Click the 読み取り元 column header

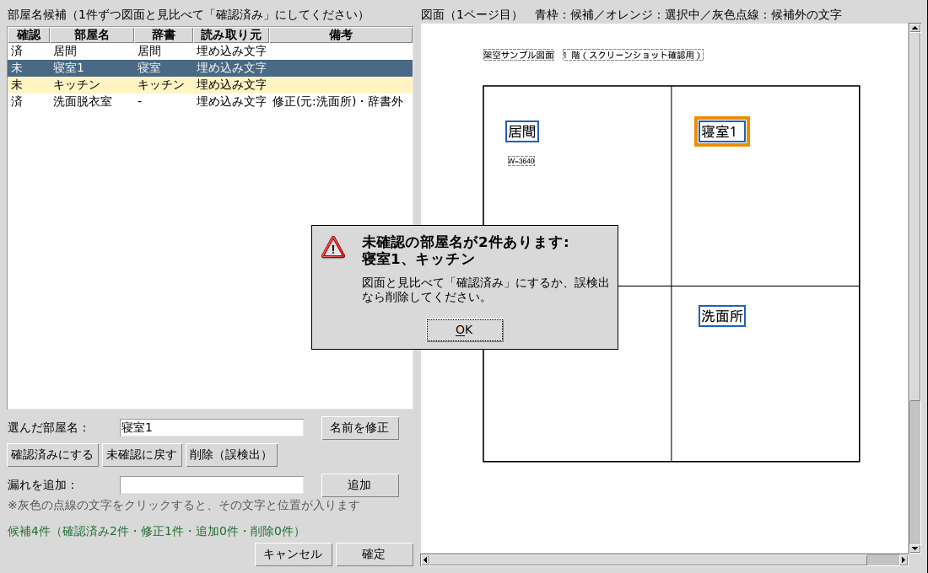click(231, 35)
